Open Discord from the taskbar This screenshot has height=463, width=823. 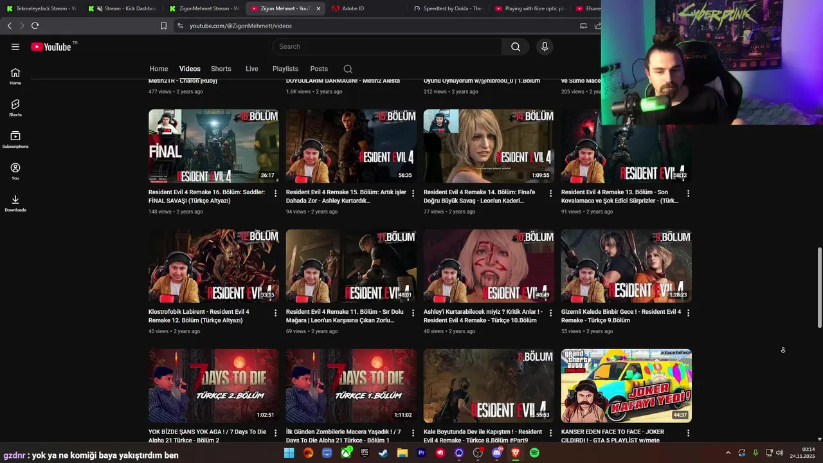(x=497, y=453)
